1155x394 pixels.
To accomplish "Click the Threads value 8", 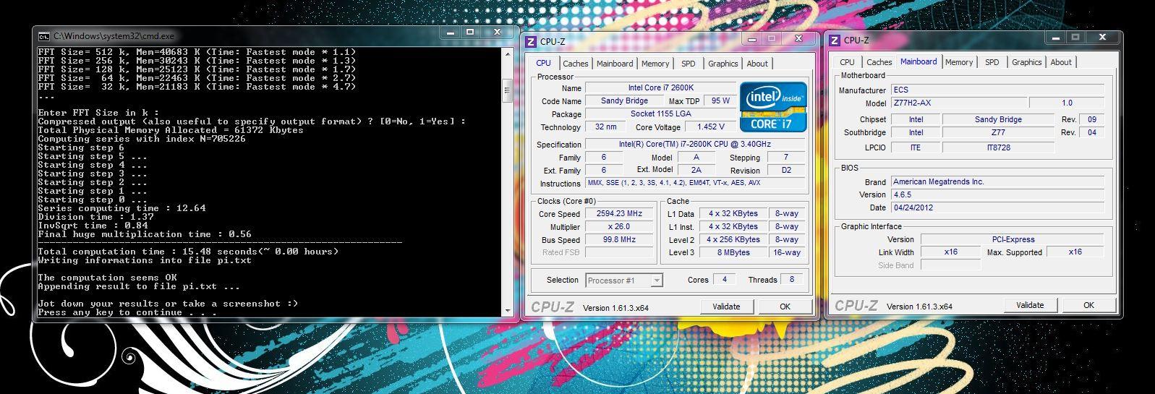I will [x=792, y=280].
